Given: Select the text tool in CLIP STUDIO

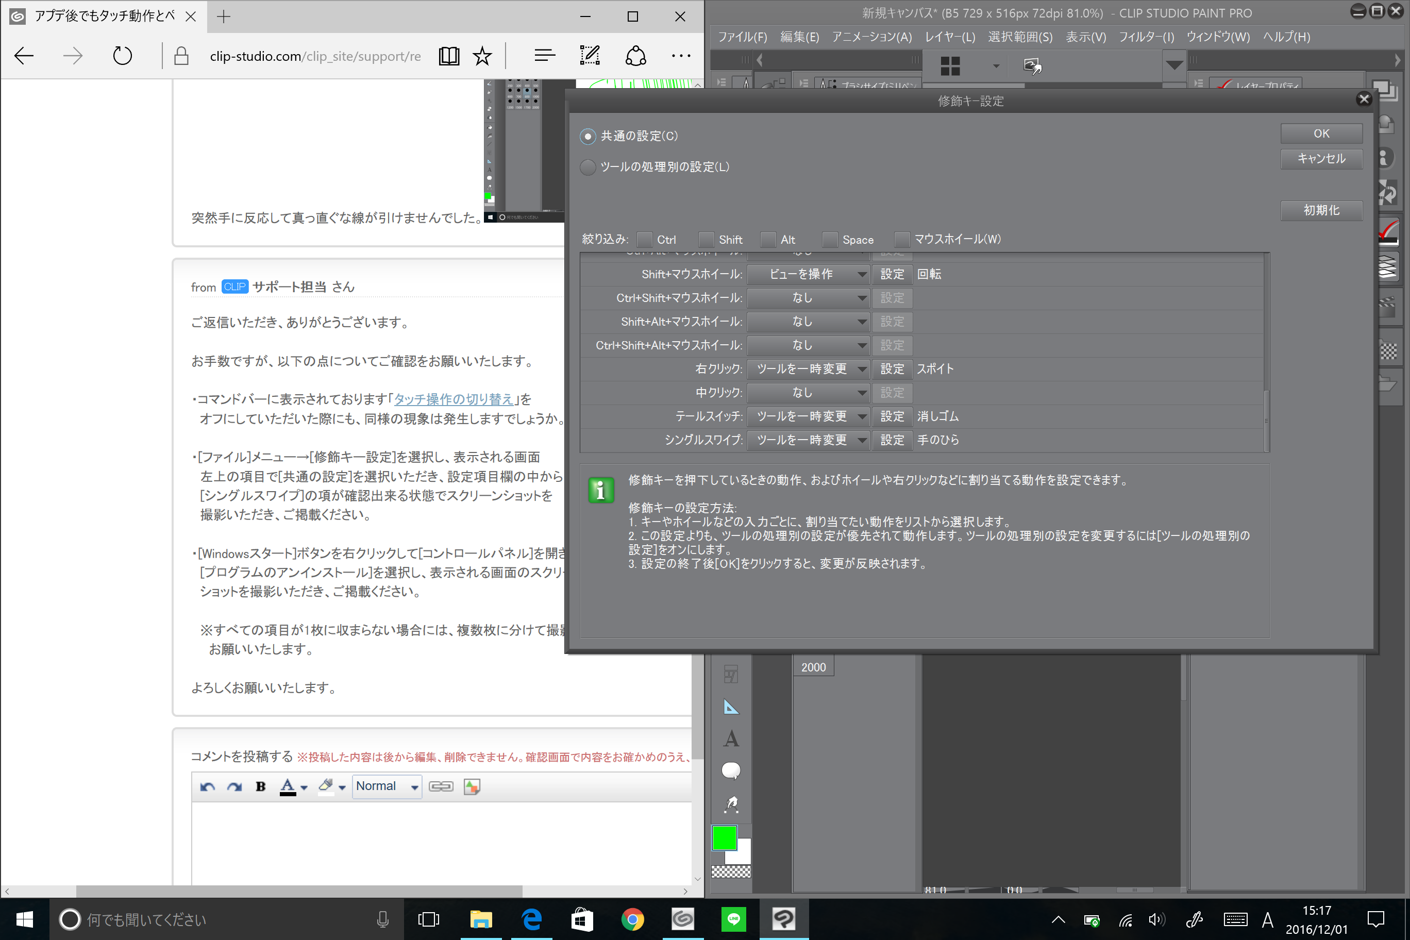Looking at the screenshot, I should point(731,738).
